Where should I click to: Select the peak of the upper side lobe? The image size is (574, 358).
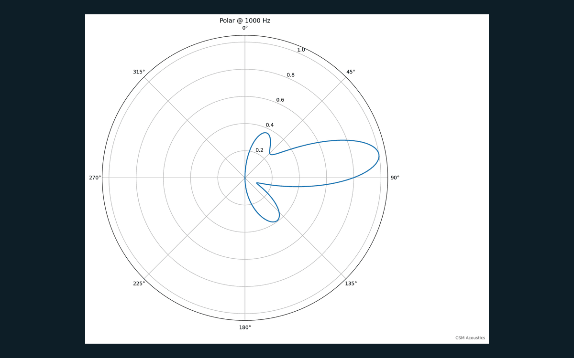264,133
